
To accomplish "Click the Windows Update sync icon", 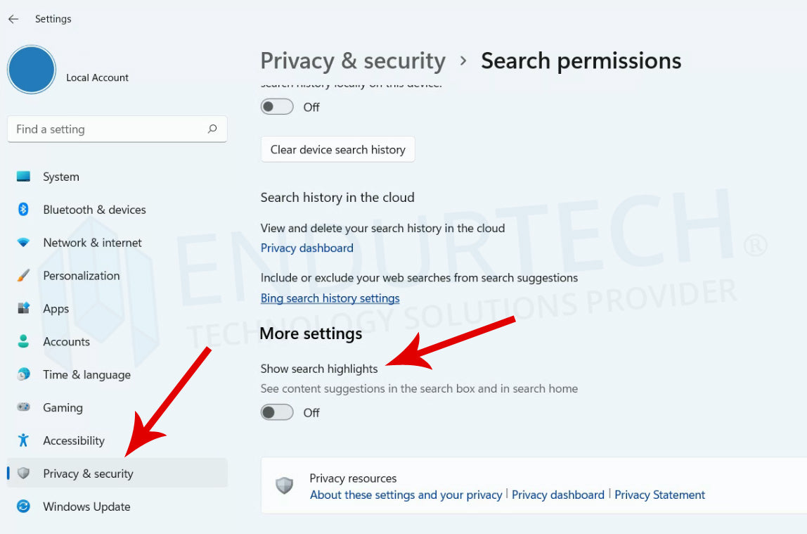I will [x=24, y=507].
